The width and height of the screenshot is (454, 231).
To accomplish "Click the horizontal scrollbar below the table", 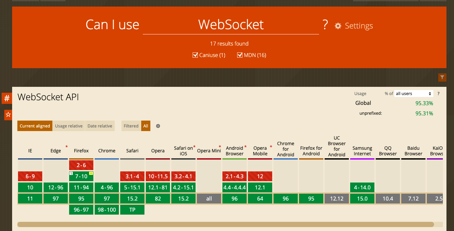I will 226,224.
